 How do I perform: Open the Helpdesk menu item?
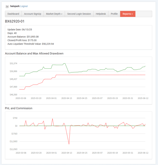click(x=101, y=14)
